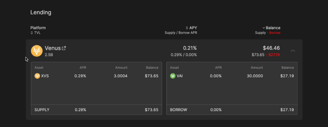The width and height of the screenshot is (328, 127).
Task: Click the Venus platform logo icon
Action: 37,51
